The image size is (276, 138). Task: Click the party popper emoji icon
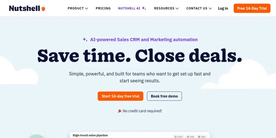click(120, 111)
